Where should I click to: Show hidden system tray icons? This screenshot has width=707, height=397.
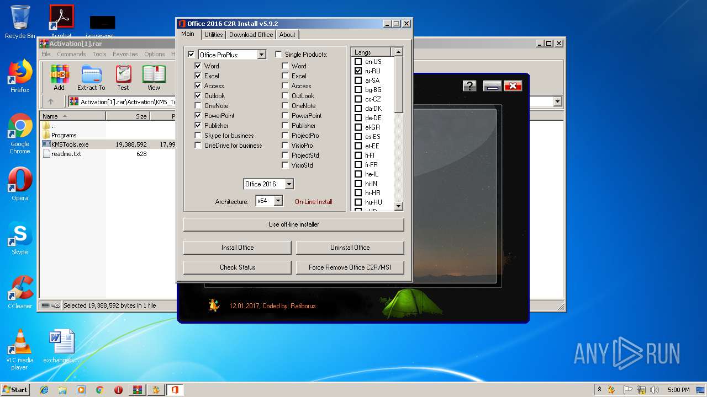599,390
